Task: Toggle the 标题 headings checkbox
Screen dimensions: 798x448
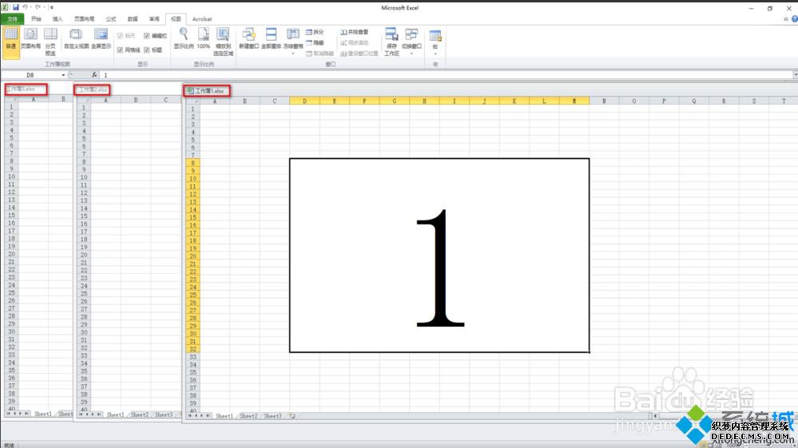Action: 146,50
